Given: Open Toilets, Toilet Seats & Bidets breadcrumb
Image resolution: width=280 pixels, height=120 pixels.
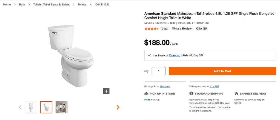Looking at the screenshot, I should pyautogui.click(x=51, y=4).
